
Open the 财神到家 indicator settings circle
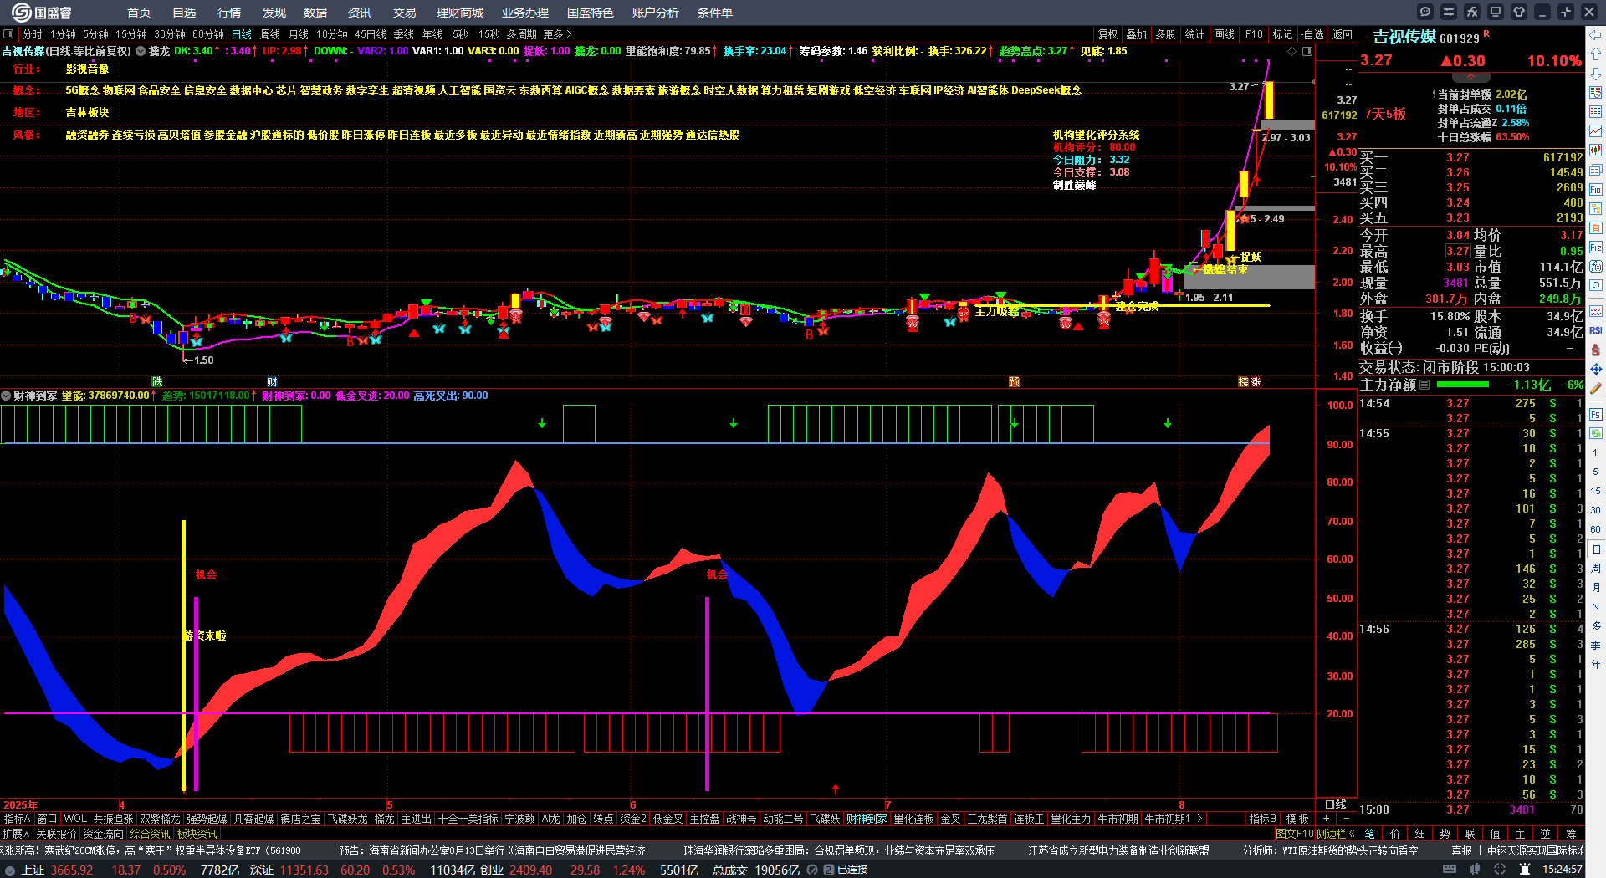pyautogui.click(x=6, y=396)
